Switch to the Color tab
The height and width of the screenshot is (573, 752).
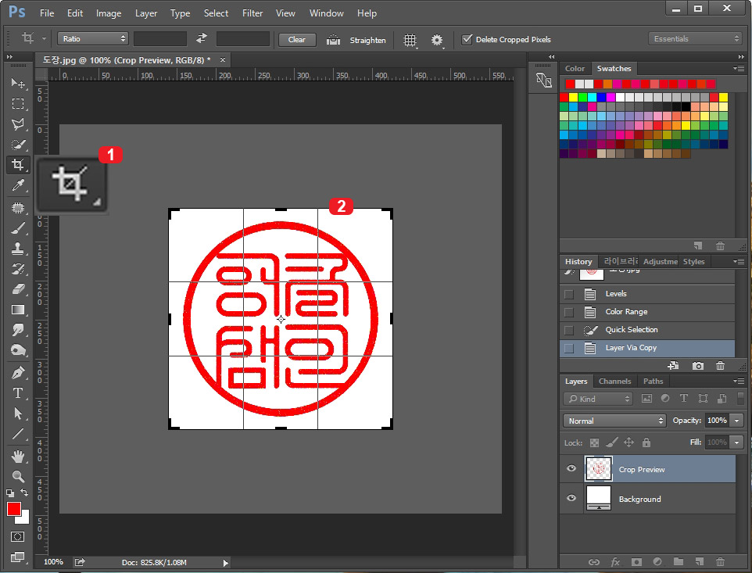tap(575, 69)
